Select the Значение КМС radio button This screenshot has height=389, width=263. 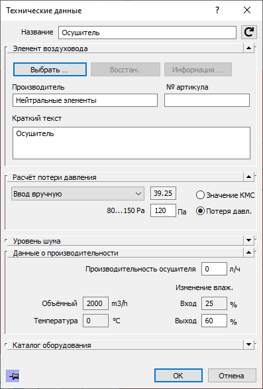tap(200, 195)
